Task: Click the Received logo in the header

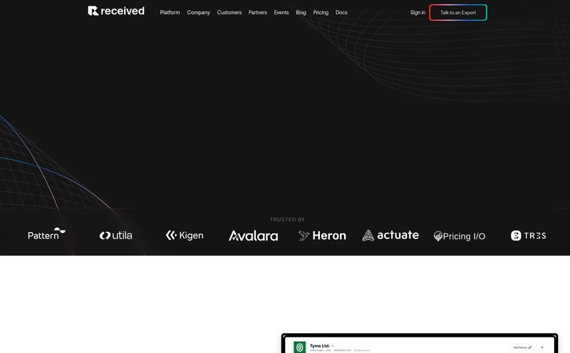Action: [x=116, y=11]
